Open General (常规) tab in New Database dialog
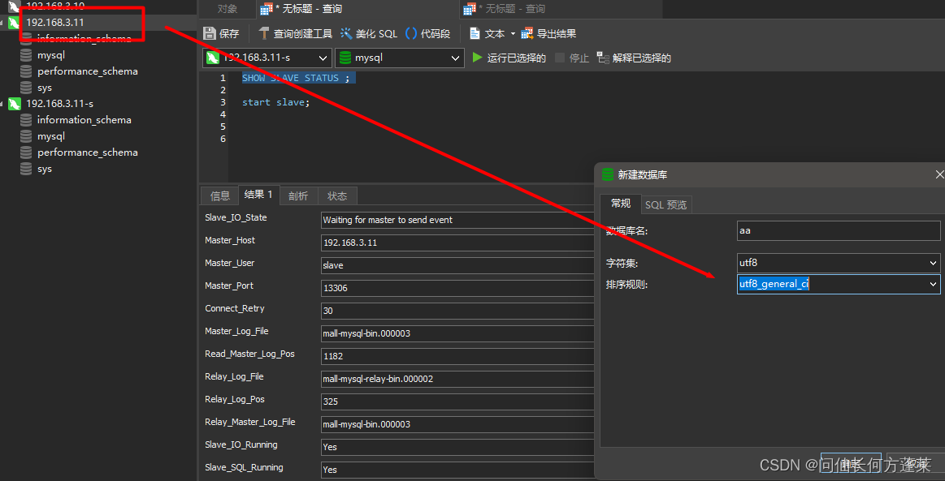The width and height of the screenshot is (945, 481). 620,204
